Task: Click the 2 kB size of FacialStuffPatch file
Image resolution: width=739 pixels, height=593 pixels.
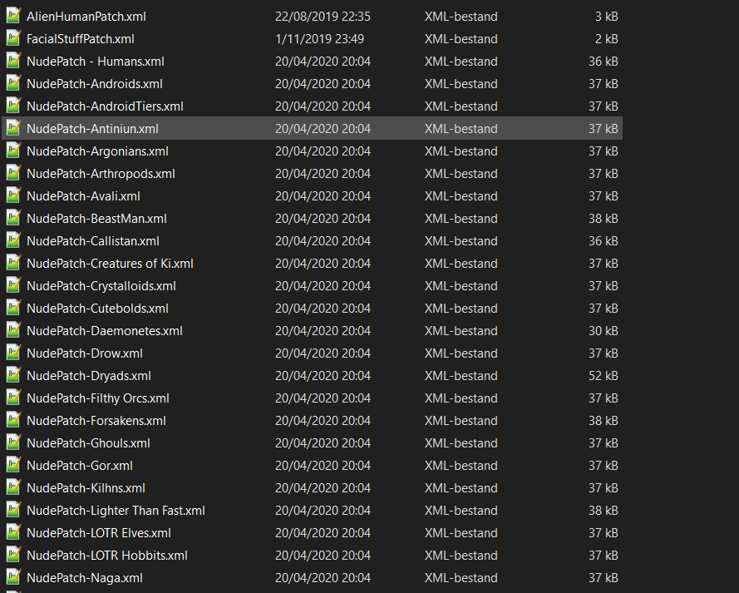Action: point(607,39)
